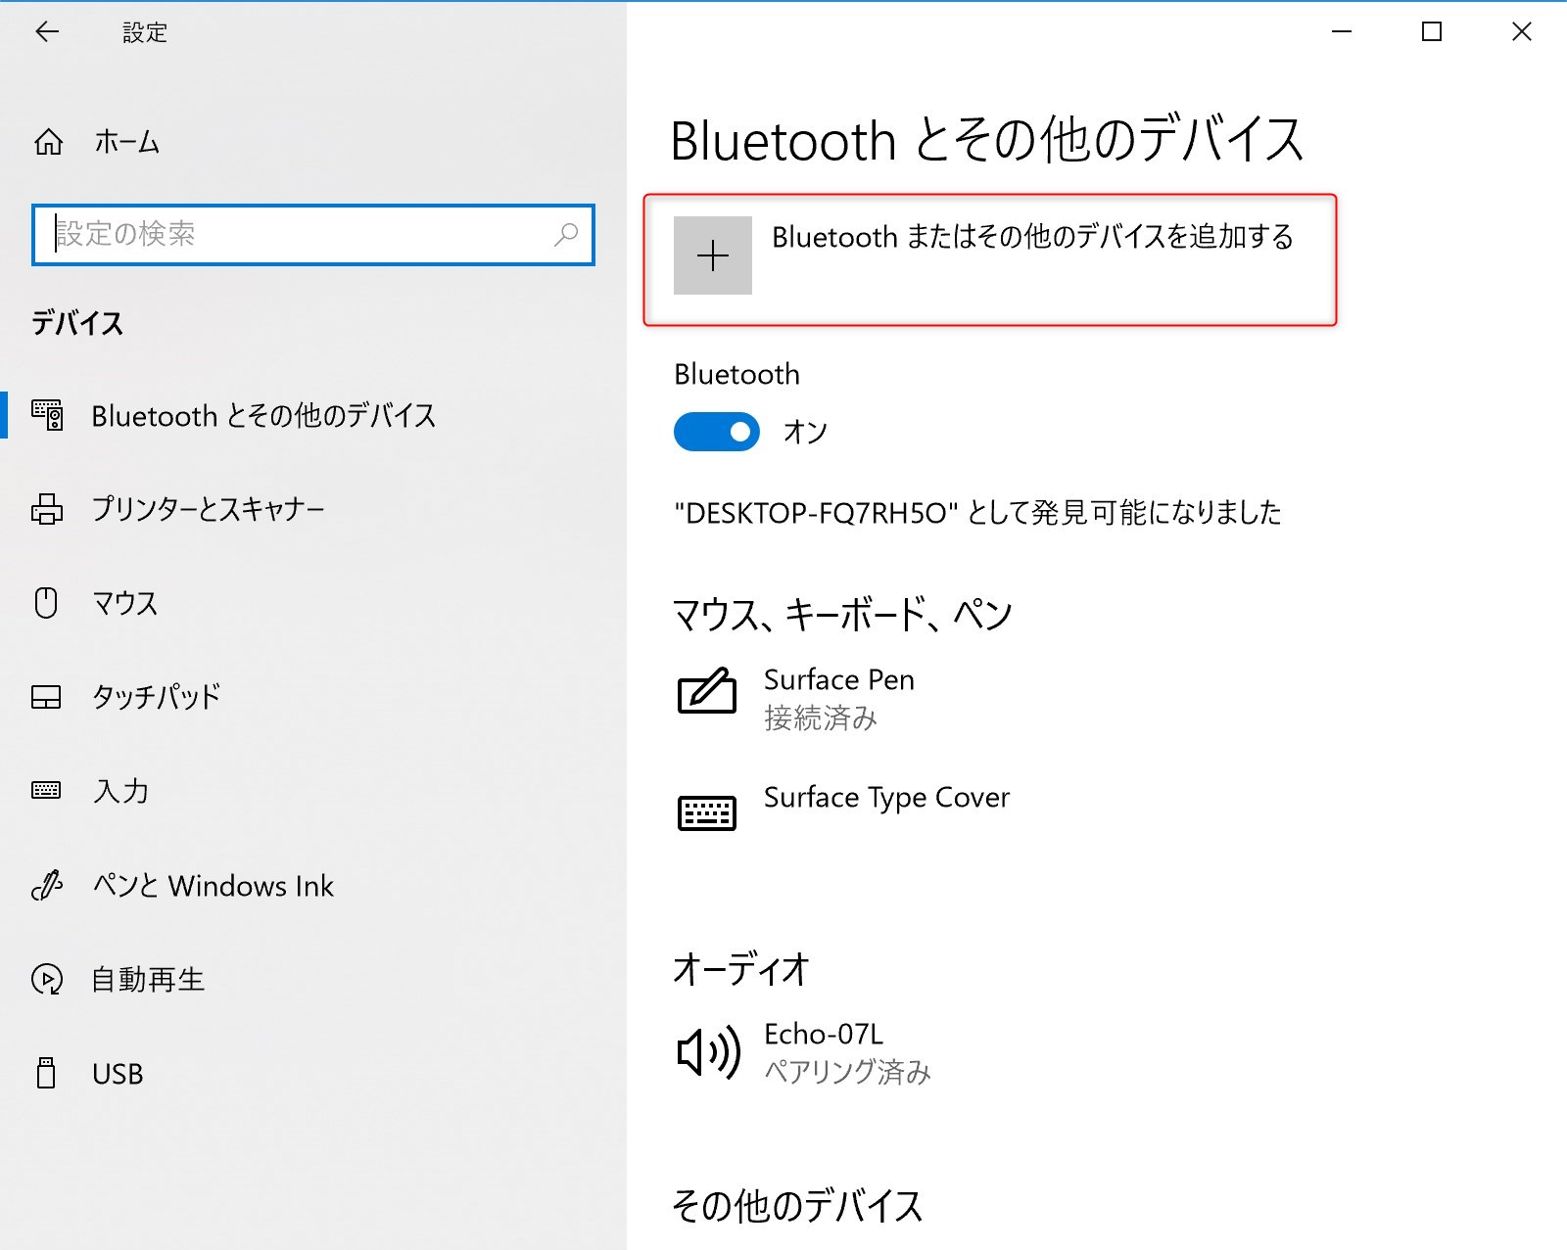
Task: Select the Surface Type Cover device name
Action: point(886,798)
